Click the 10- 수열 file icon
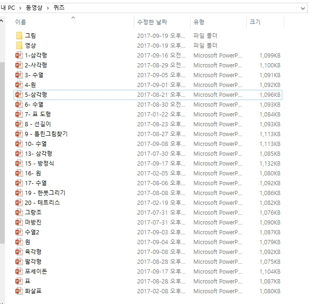 19,144
